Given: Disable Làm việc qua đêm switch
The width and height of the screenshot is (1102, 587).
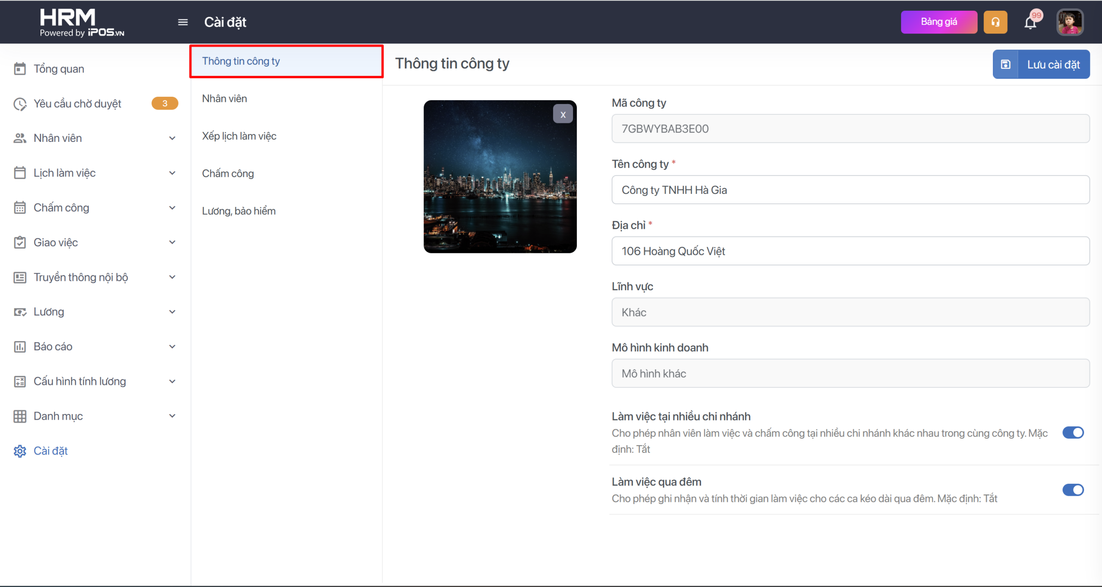Looking at the screenshot, I should [x=1073, y=490].
